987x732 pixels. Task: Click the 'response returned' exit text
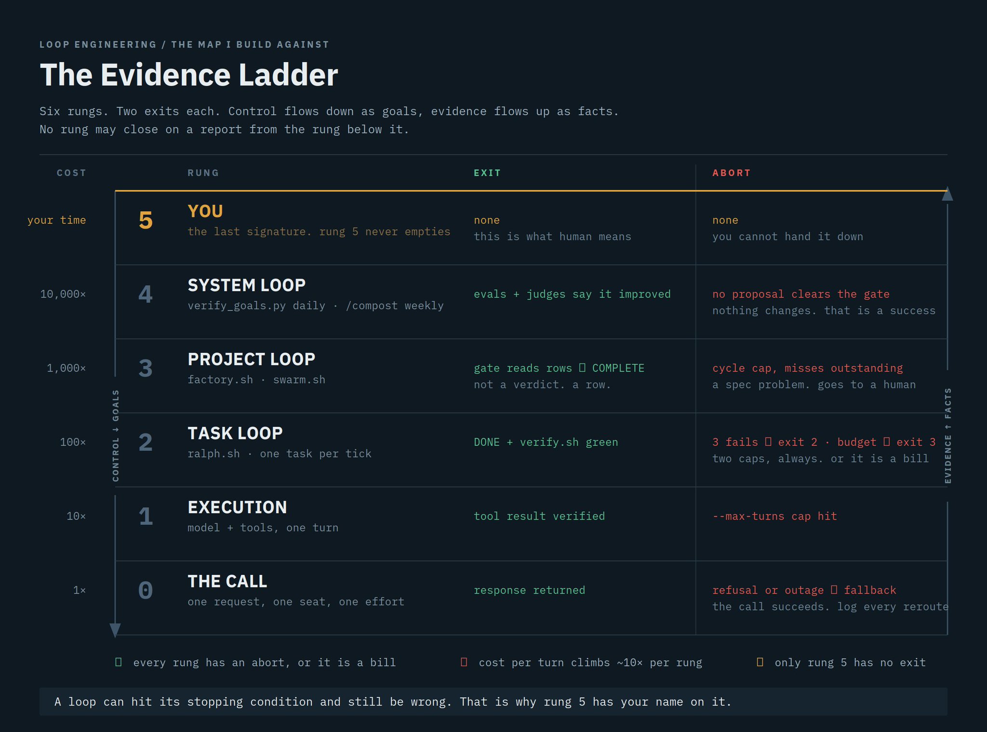[x=529, y=590]
